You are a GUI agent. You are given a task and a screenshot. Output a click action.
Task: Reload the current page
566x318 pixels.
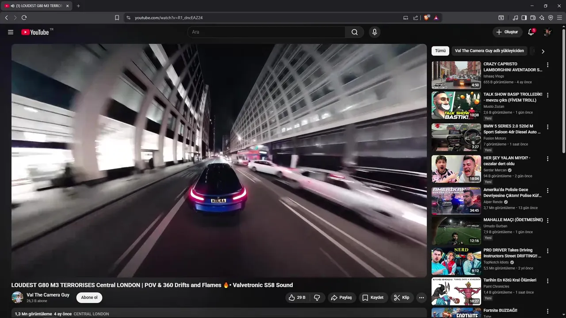point(24,18)
